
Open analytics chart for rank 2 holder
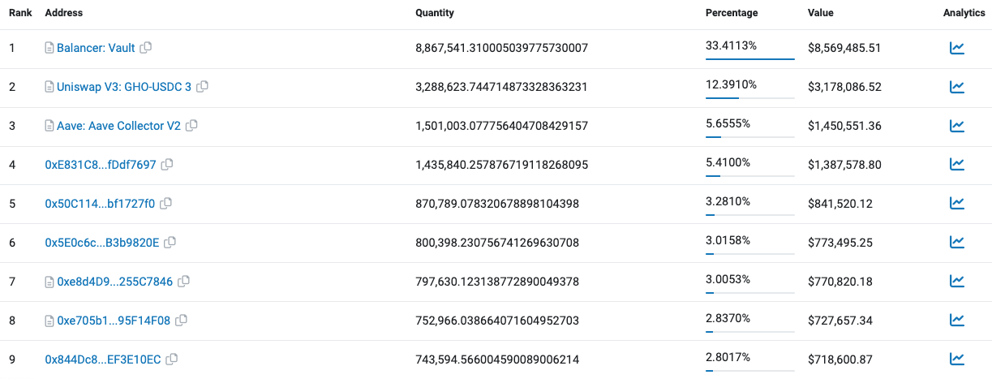957,87
